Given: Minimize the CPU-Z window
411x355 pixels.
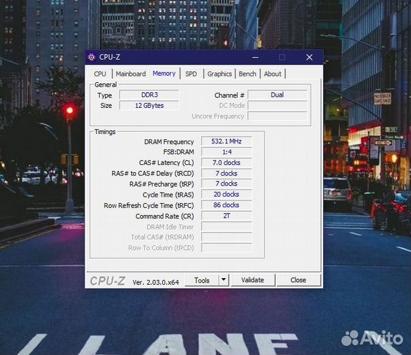Looking at the screenshot, I should pos(255,57).
